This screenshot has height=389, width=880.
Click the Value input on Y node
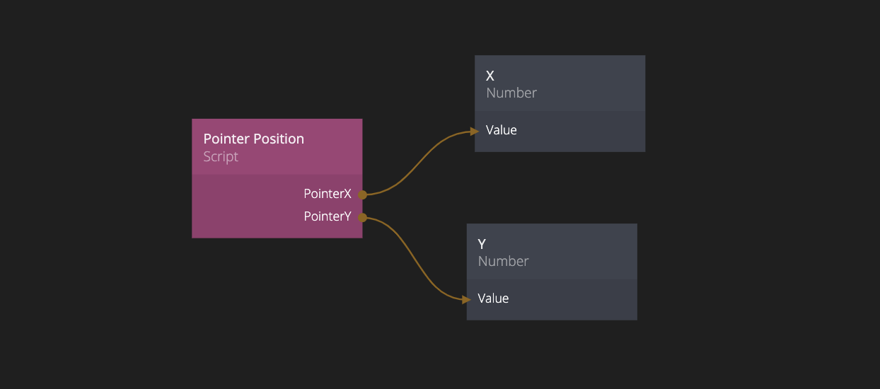tap(493, 298)
